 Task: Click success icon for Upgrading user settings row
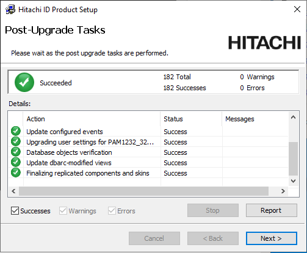[16, 141]
